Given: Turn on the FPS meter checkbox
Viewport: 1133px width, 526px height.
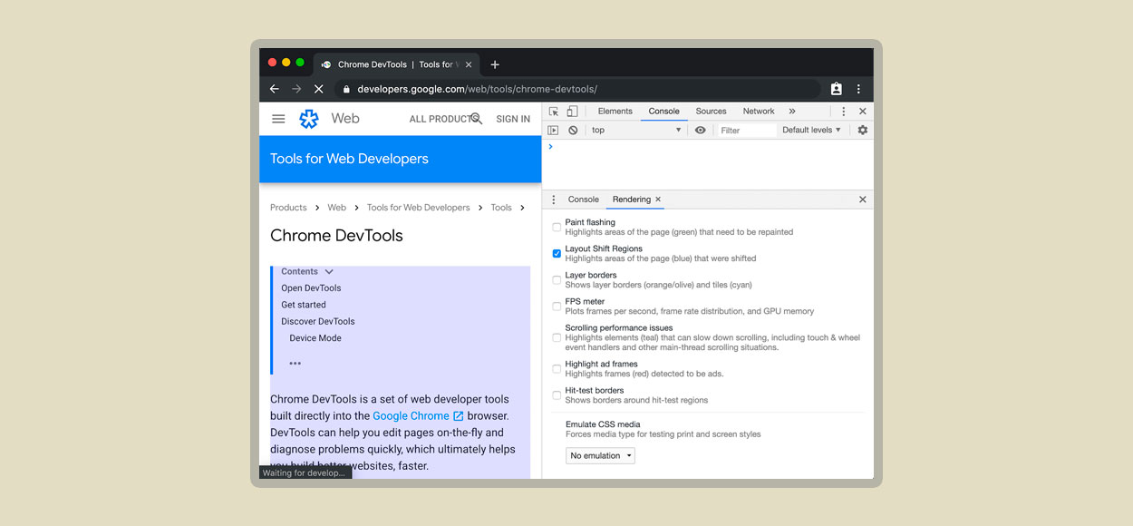Looking at the screenshot, I should click(x=557, y=307).
